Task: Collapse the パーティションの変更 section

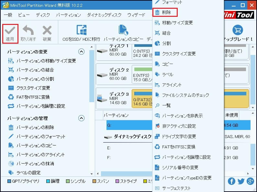Action: [81, 52]
